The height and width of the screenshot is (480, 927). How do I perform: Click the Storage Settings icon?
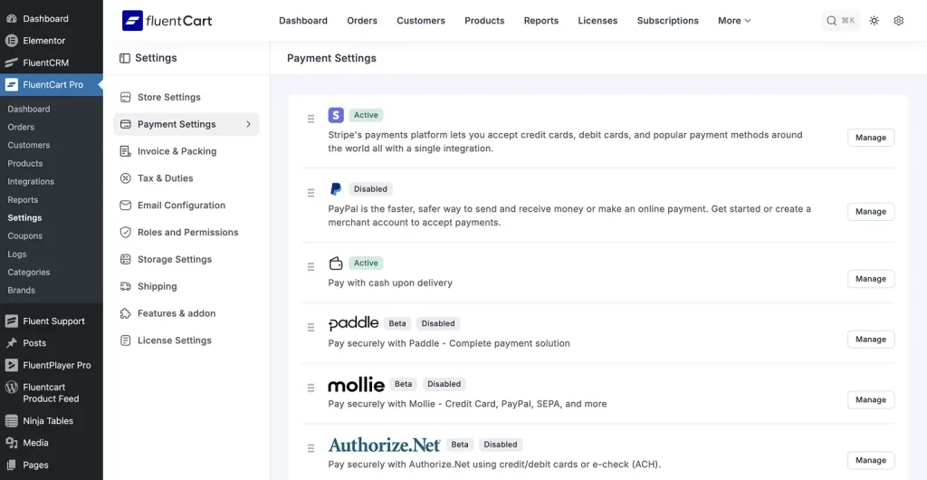tap(125, 259)
